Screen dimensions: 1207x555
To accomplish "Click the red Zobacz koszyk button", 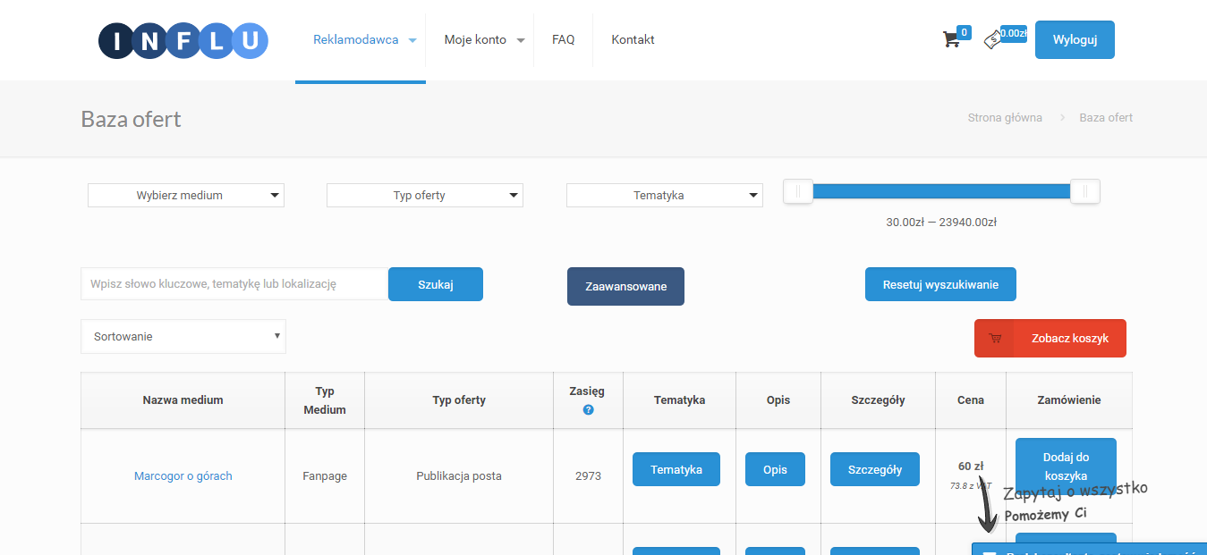I will pyautogui.click(x=1050, y=339).
